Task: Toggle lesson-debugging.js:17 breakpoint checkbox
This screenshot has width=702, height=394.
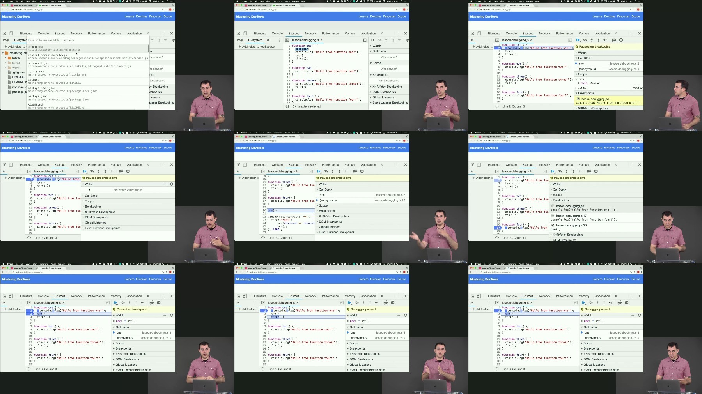Action: 553,216
